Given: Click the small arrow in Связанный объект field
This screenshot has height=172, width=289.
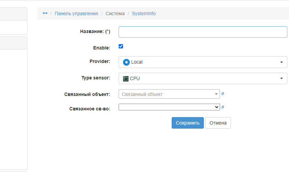Looking at the screenshot, I should click(216, 94).
